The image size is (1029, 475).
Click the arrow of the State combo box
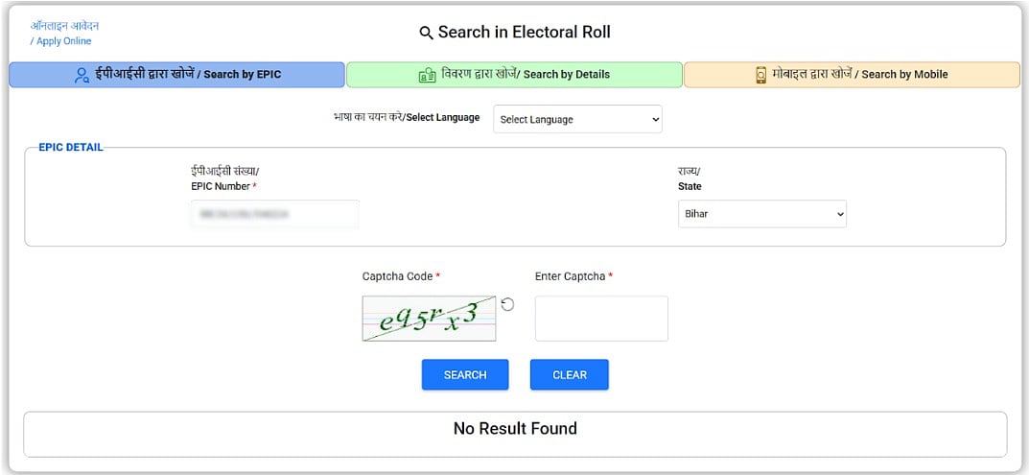pos(839,214)
